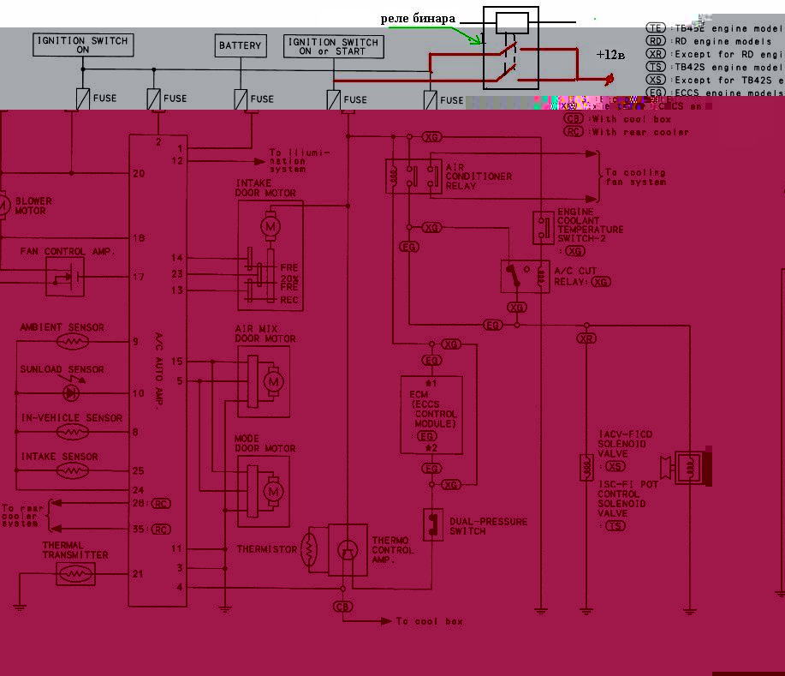Screen dimensions: 785x676
Task: Select the SUNLOAD SENSOR label
Action: pyautogui.click(x=62, y=369)
